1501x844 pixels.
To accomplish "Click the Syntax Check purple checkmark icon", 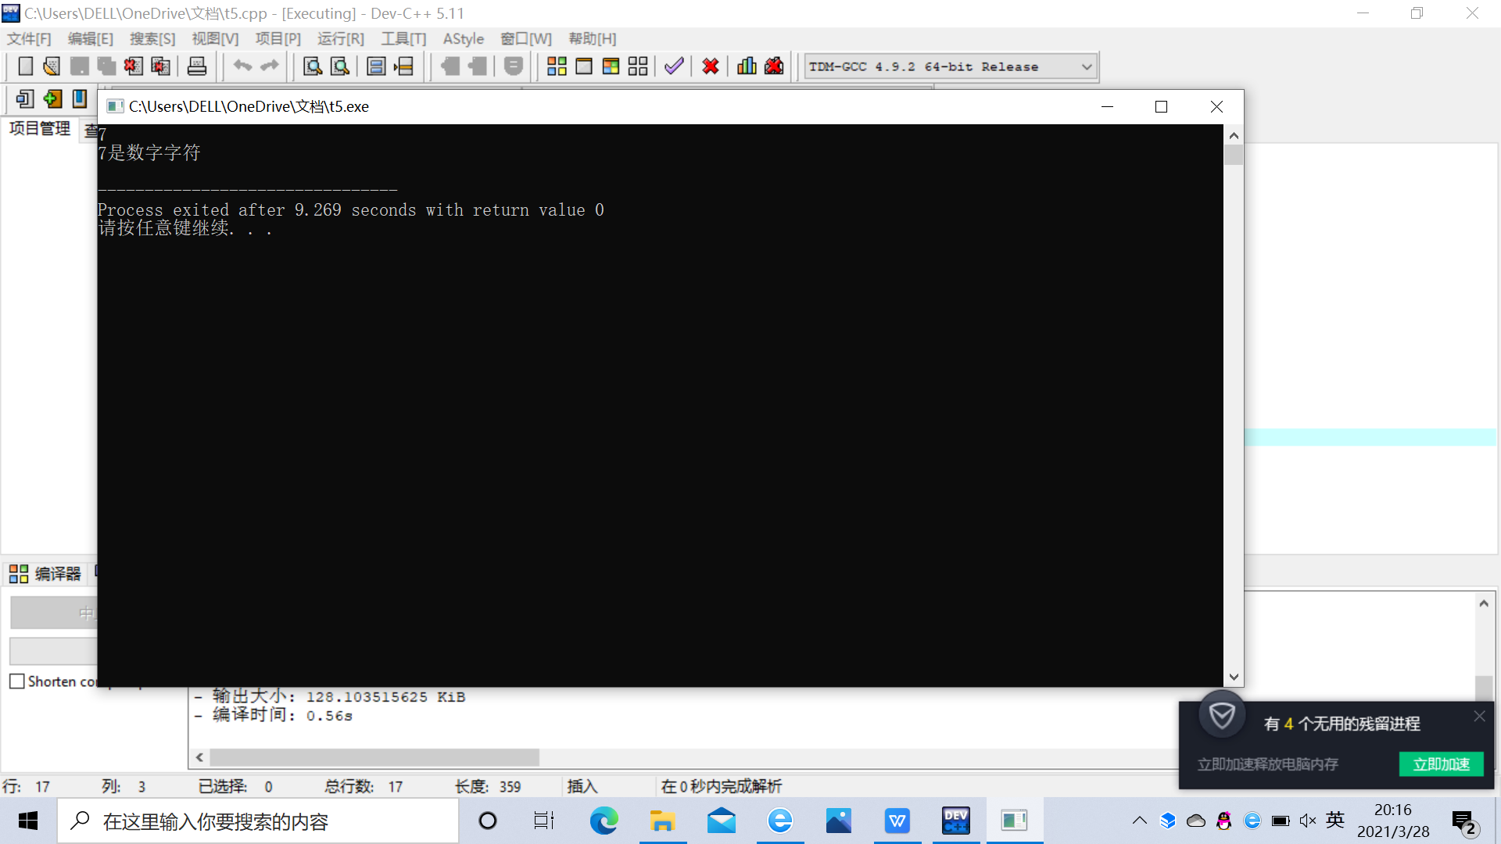I will click(674, 66).
